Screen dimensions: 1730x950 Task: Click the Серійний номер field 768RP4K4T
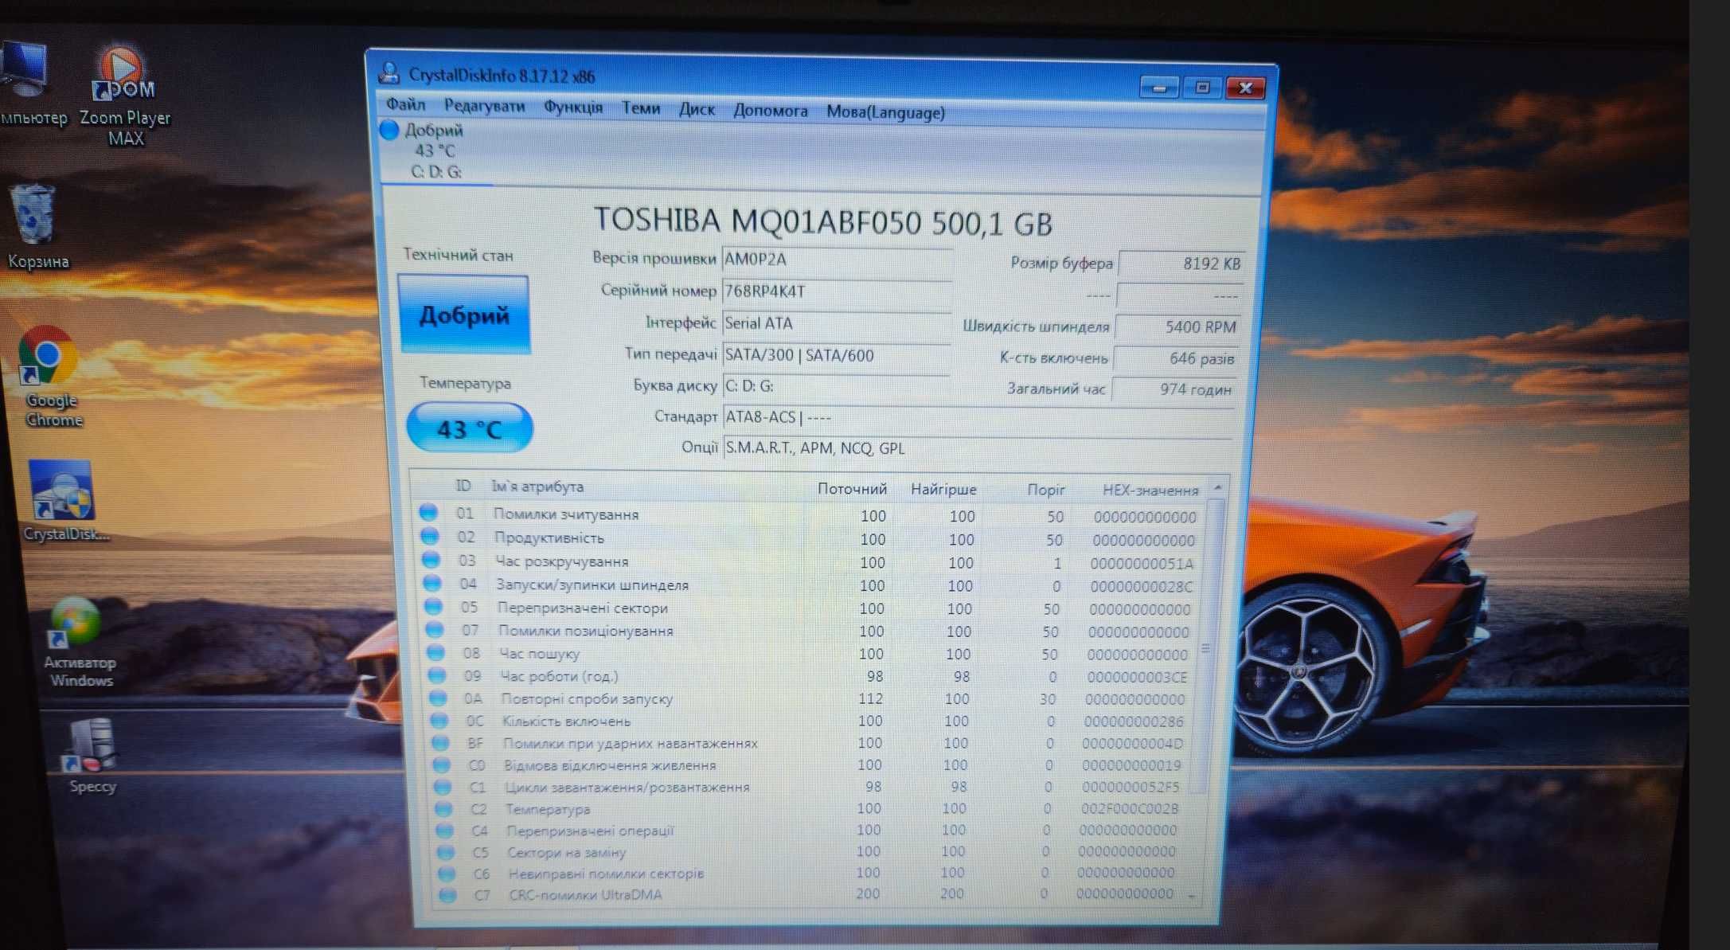click(x=837, y=291)
